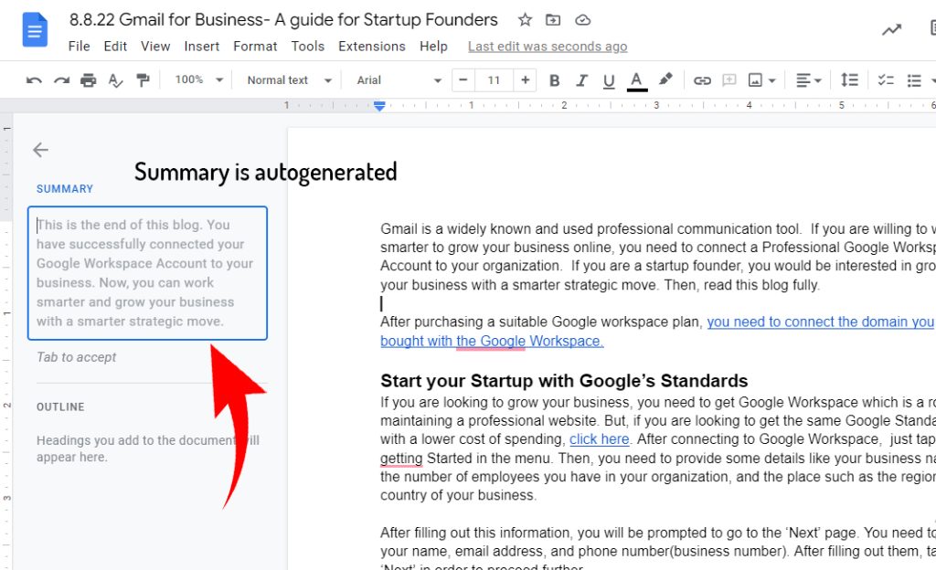Screen dimensions: 936x570
Task: Toggle bold formatting
Action: (x=554, y=79)
